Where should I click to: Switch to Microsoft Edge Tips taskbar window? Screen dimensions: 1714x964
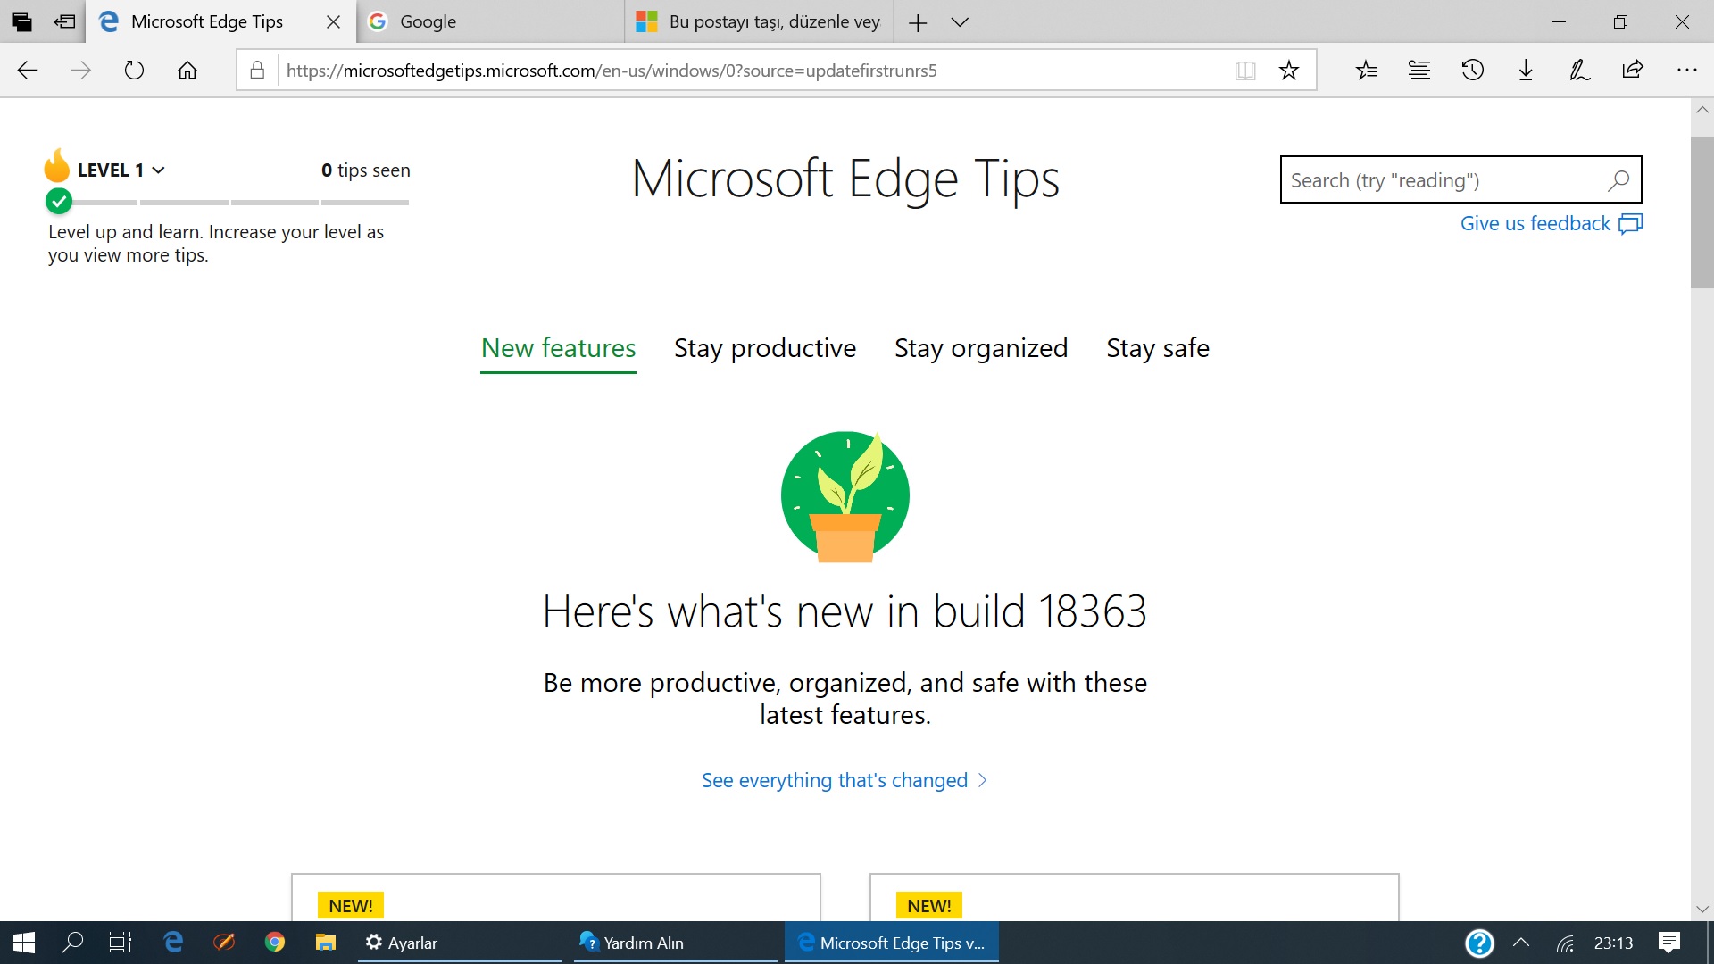[x=892, y=943]
